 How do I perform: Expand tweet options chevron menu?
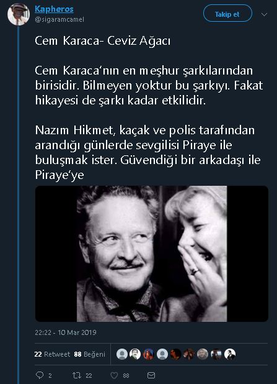click(x=264, y=14)
